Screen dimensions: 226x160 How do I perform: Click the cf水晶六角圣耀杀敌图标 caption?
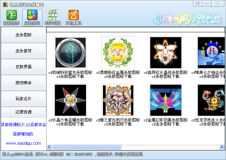70,120
